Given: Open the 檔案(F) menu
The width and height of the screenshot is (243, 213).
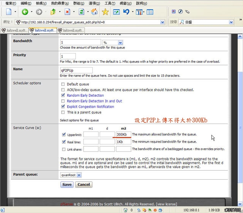Looking at the screenshot, I should 11,3.
